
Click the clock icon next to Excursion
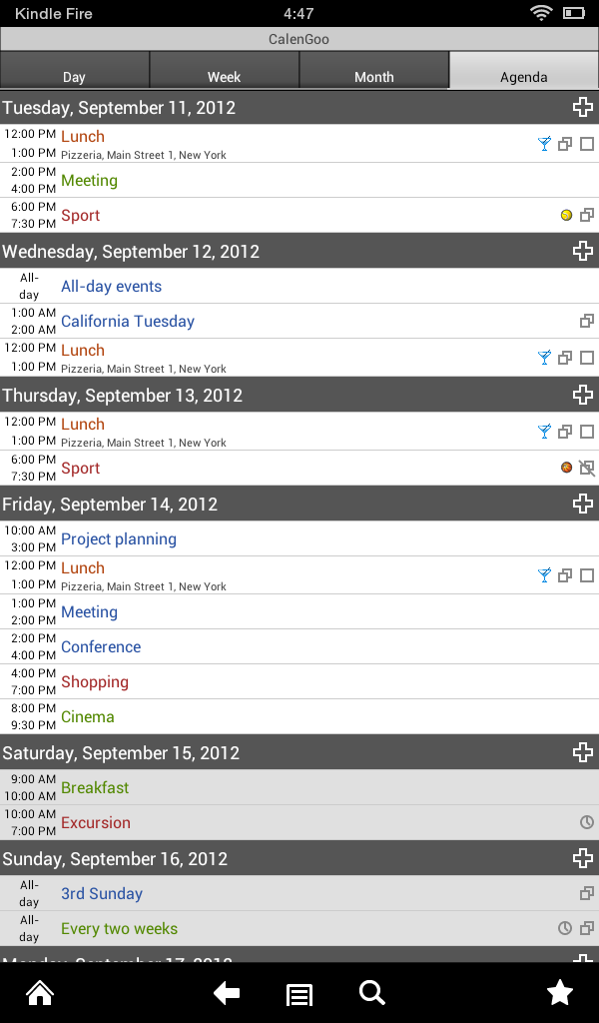[585, 821]
